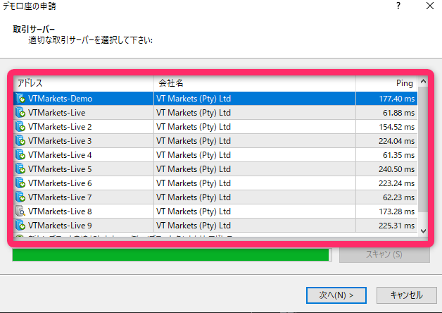Close the デモ口座の申請 dialog

(x=429, y=6)
